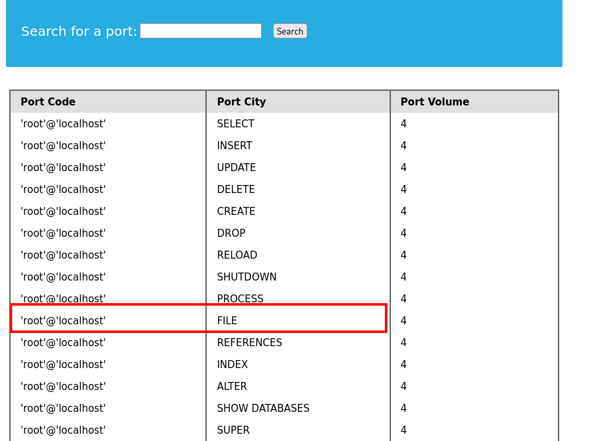Select the SELECT privilege cell
The image size is (597, 441).
pos(235,124)
